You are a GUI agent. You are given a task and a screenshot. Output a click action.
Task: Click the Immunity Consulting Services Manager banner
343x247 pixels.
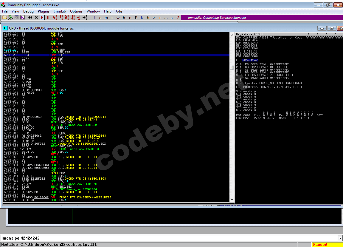pos(262,18)
